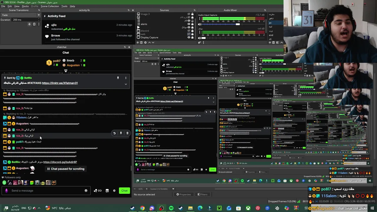This screenshot has width=377, height=212.
Task: Toggle visibility of alerts source
Action: [x=189, y=24]
